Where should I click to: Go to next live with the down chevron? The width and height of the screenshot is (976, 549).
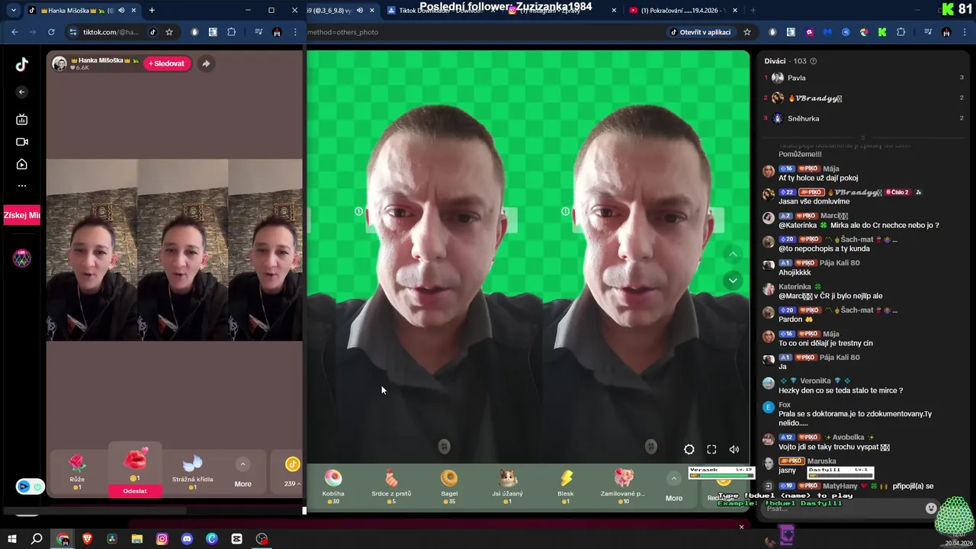tap(733, 281)
